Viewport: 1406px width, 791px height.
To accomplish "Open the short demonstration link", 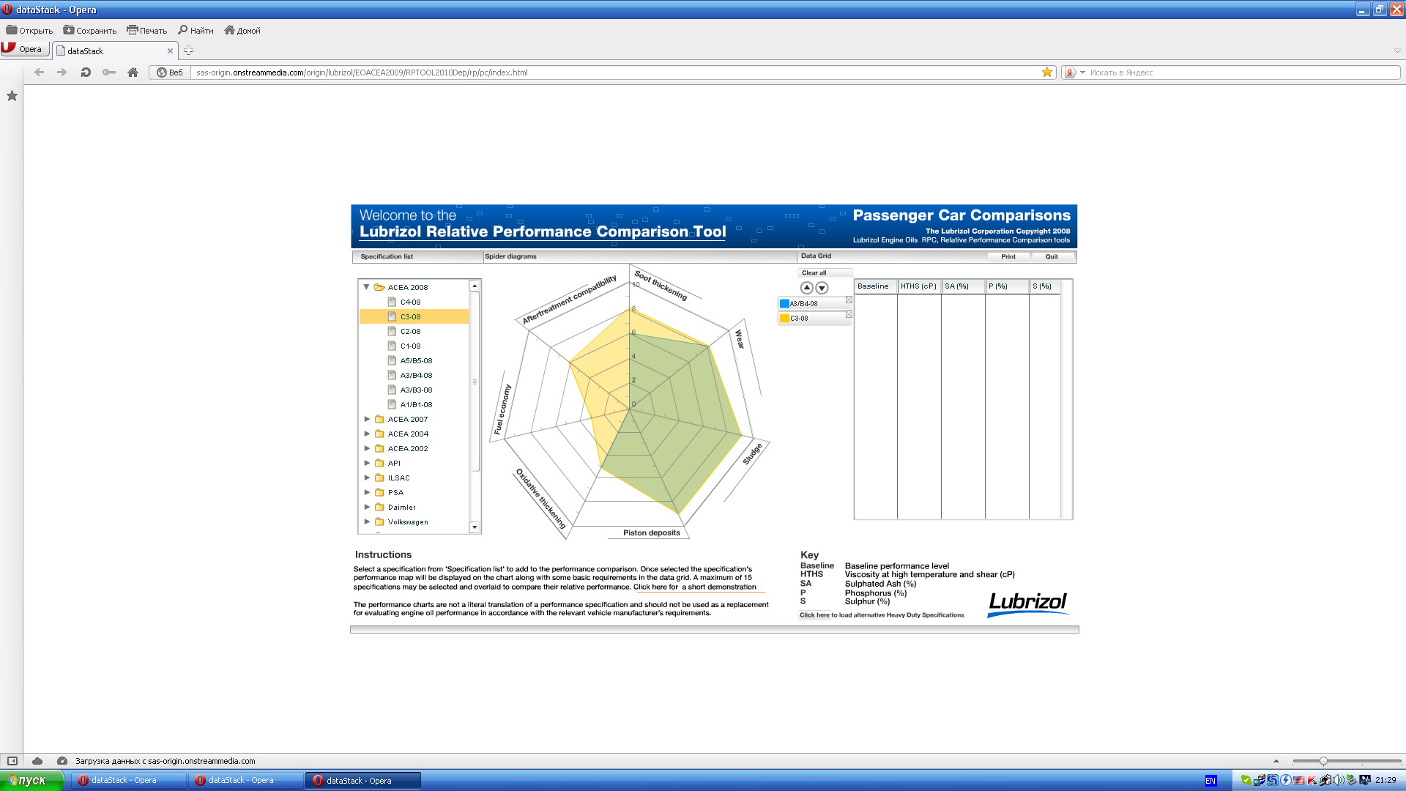I will point(695,587).
